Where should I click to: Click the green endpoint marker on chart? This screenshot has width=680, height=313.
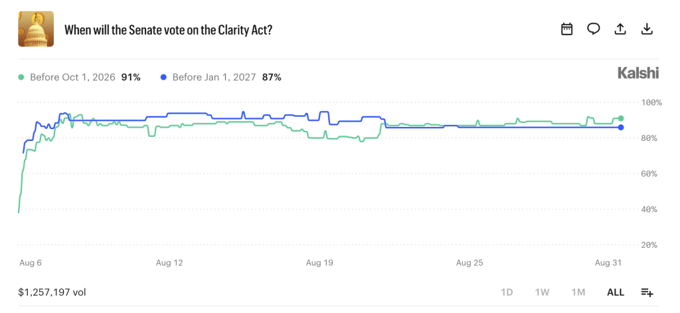tap(621, 118)
